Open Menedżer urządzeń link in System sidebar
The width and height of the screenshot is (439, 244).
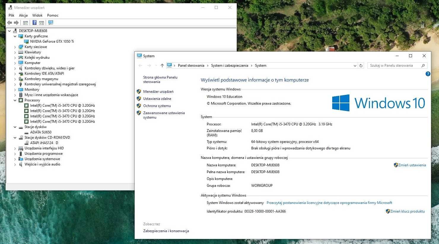click(x=158, y=92)
